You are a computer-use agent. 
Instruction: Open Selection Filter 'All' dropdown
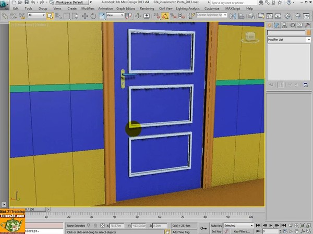tap(37, 15)
